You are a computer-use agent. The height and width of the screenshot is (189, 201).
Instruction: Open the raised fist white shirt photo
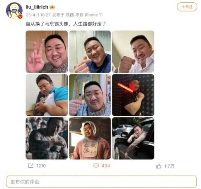click(x=133, y=52)
